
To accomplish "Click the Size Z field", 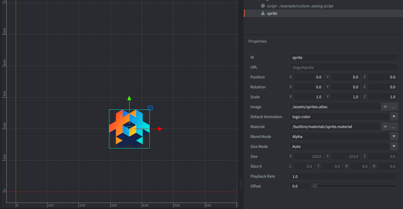I will (383, 157).
